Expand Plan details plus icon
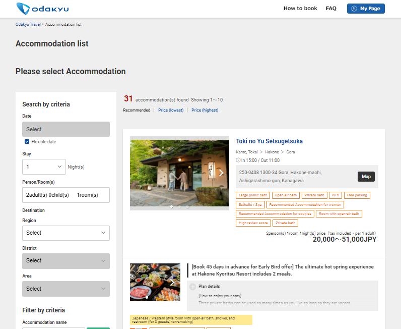Image resolution: width=401 pixels, height=329 pixels. [192, 287]
